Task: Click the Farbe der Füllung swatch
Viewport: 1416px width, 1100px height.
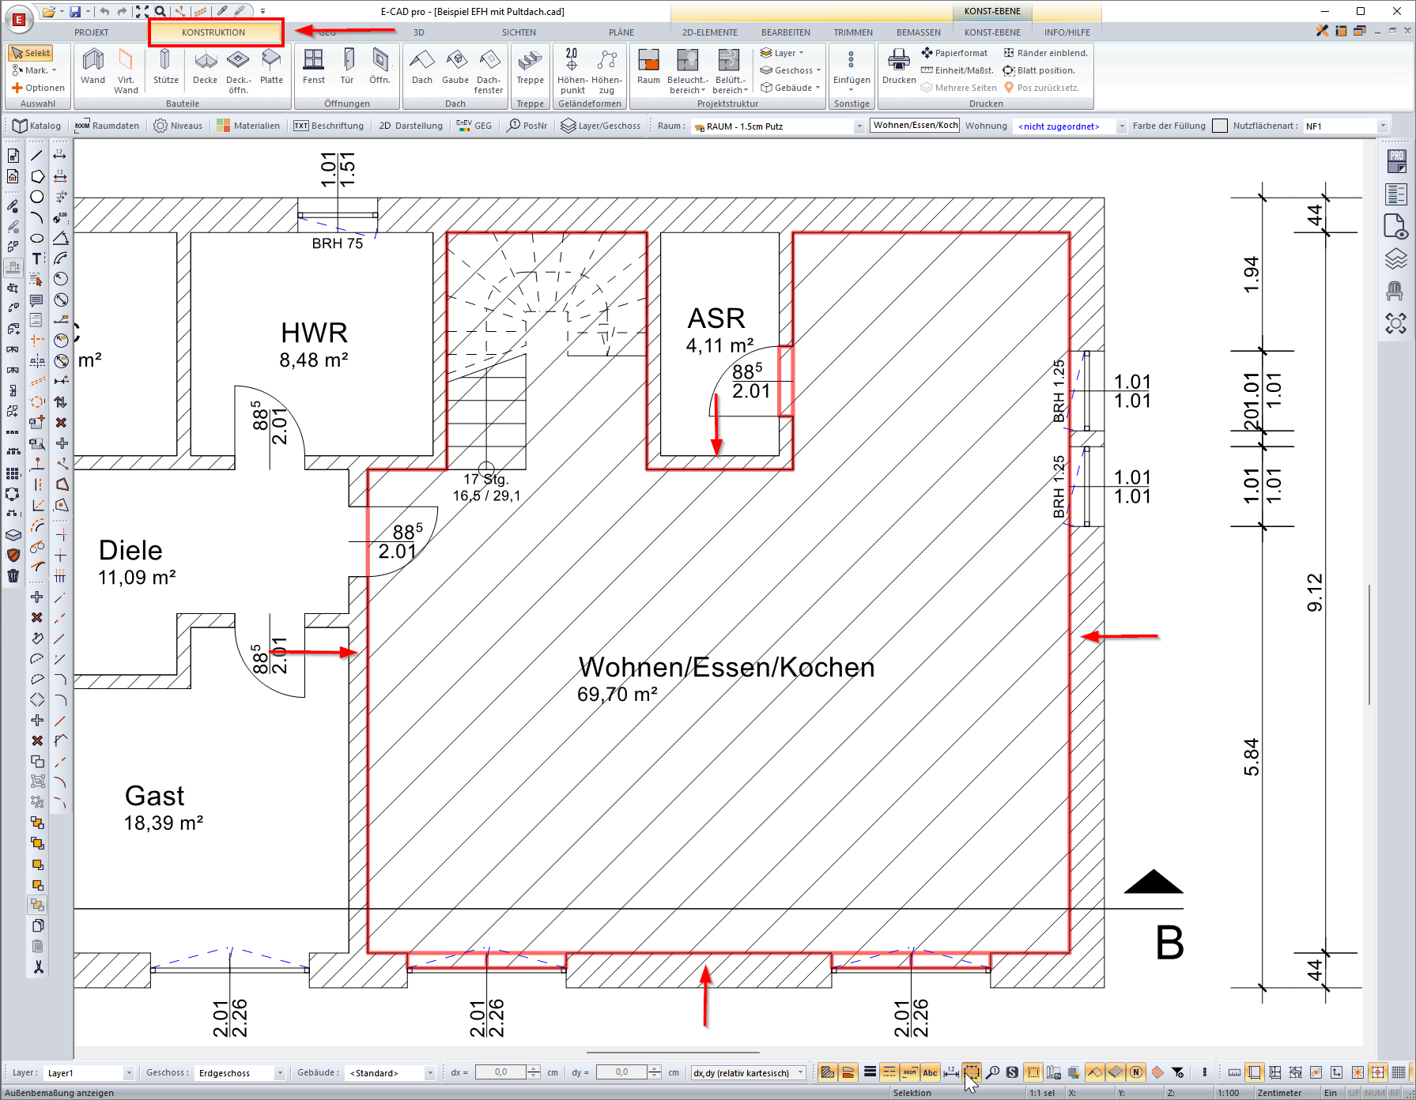Action: tap(1220, 126)
